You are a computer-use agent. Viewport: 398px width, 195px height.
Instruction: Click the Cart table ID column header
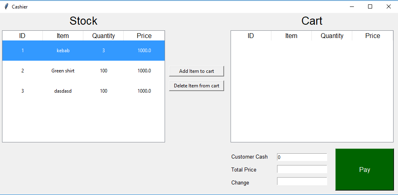(251, 36)
